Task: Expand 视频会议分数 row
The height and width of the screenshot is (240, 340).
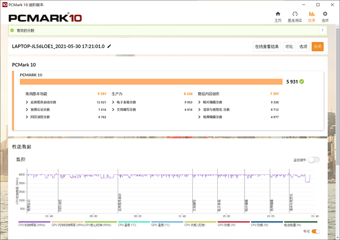Action: pyautogui.click(x=27, y=110)
